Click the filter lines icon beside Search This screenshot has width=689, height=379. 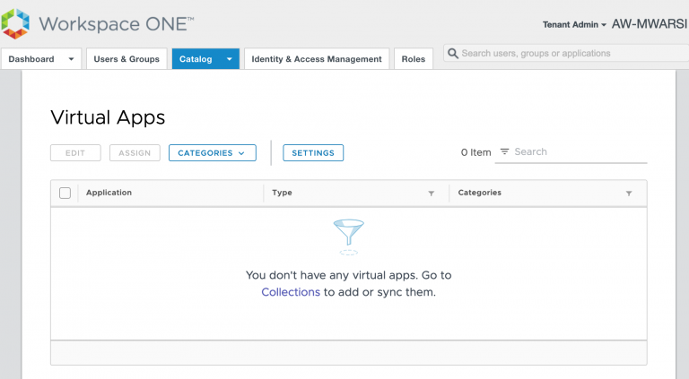[x=504, y=151]
